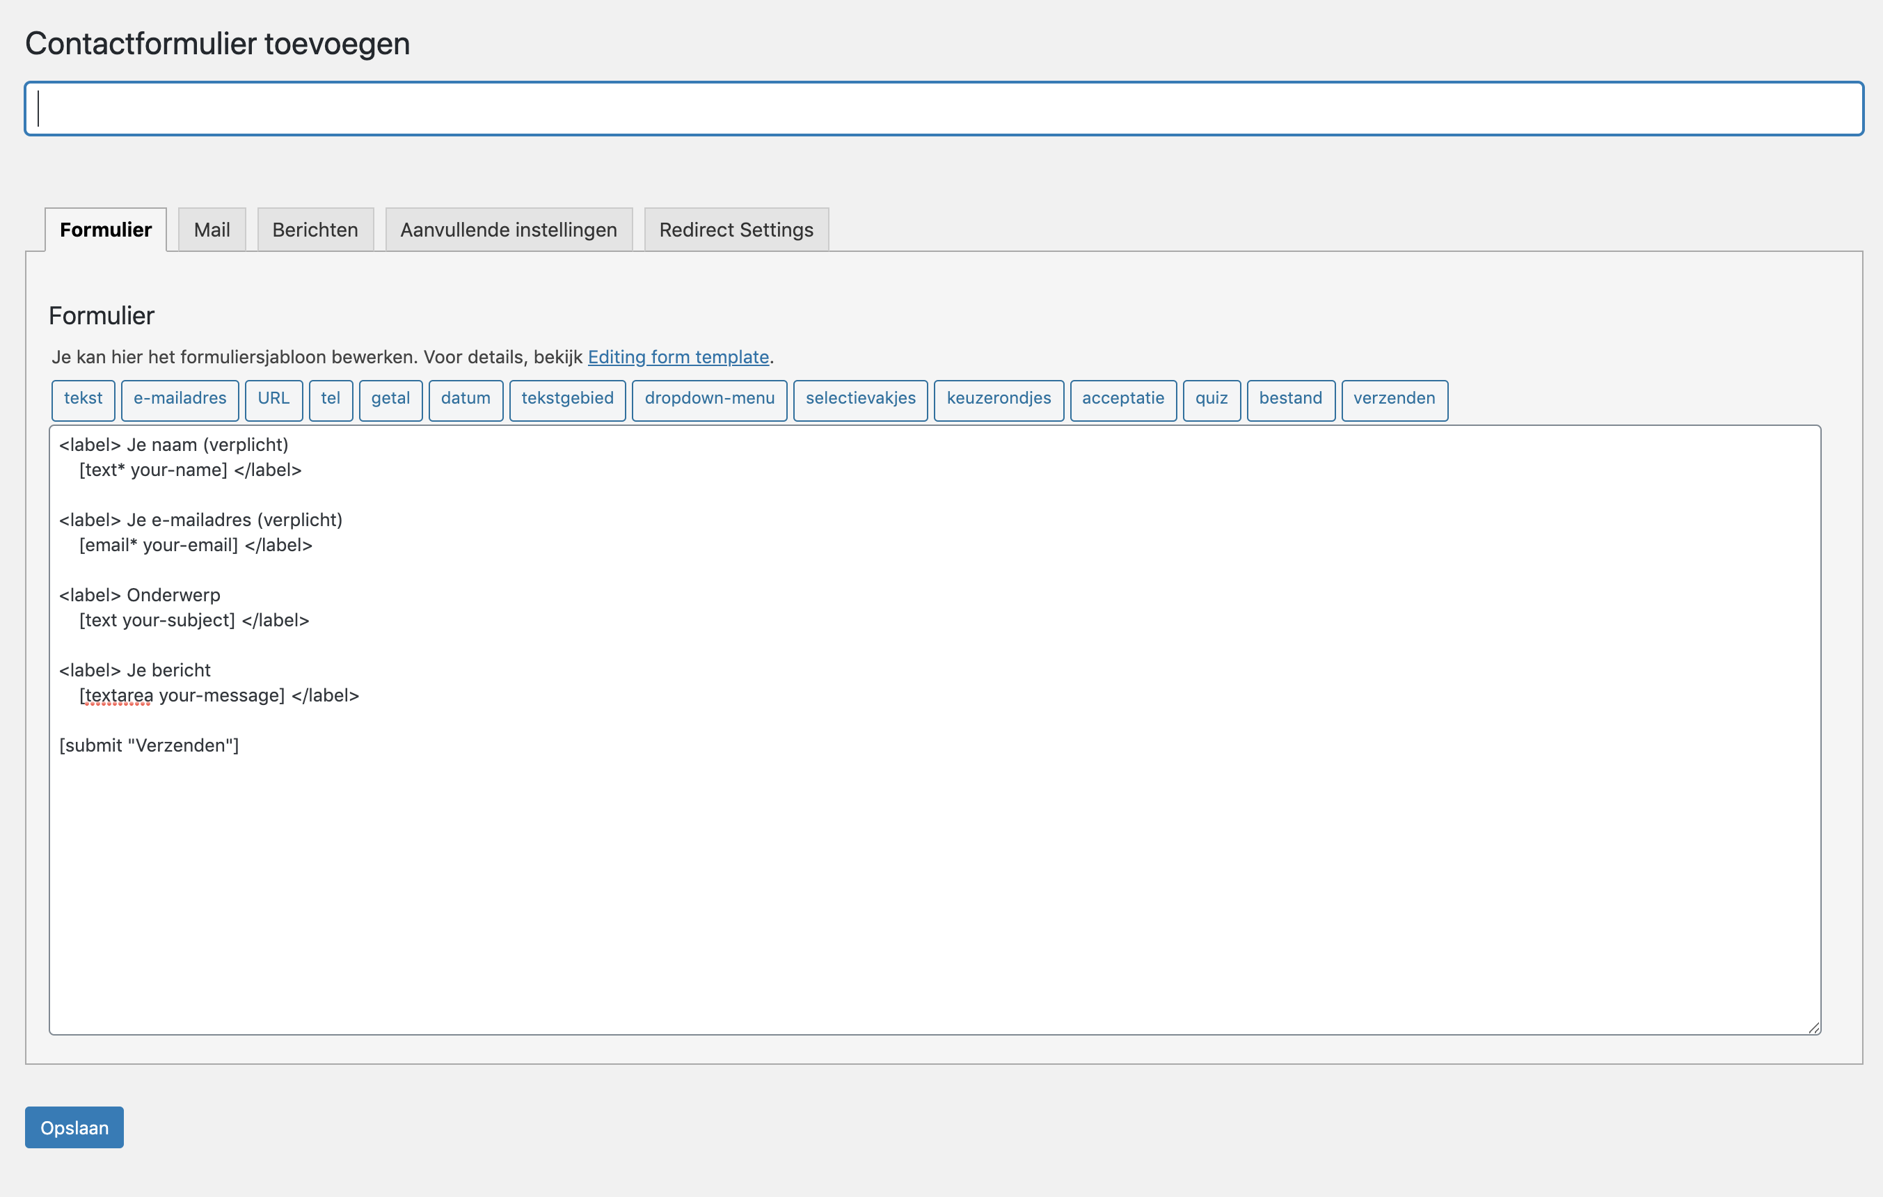Viewport: 1883px width, 1197px height.
Task: Click the 'Je e-mailadres (verplicht)' label line
Action: 201,520
